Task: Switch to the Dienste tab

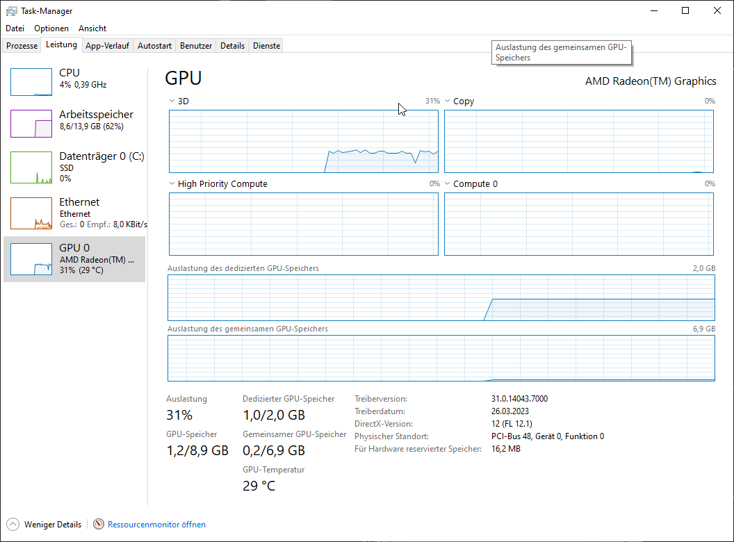Action: point(266,46)
